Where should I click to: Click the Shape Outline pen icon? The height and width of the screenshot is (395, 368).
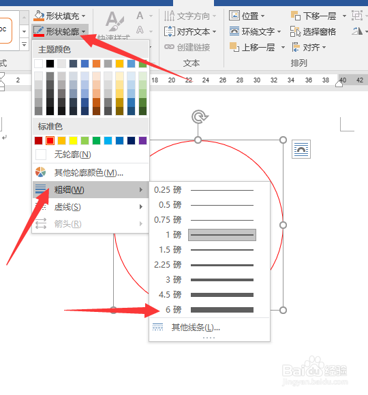point(39,31)
